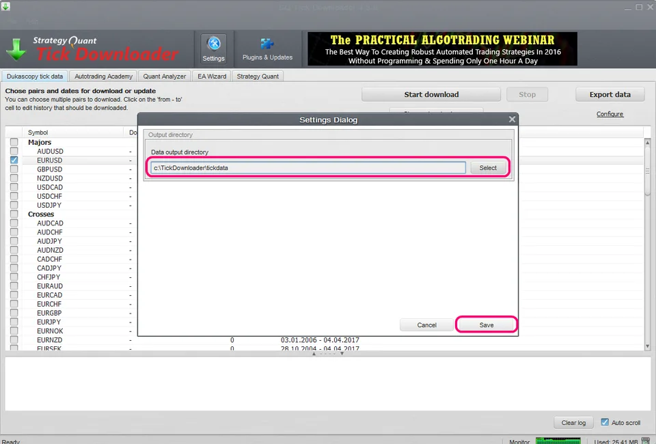656x444 pixels.
Task: Uncheck the EURUSD checkbox
Action: [14, 160]
